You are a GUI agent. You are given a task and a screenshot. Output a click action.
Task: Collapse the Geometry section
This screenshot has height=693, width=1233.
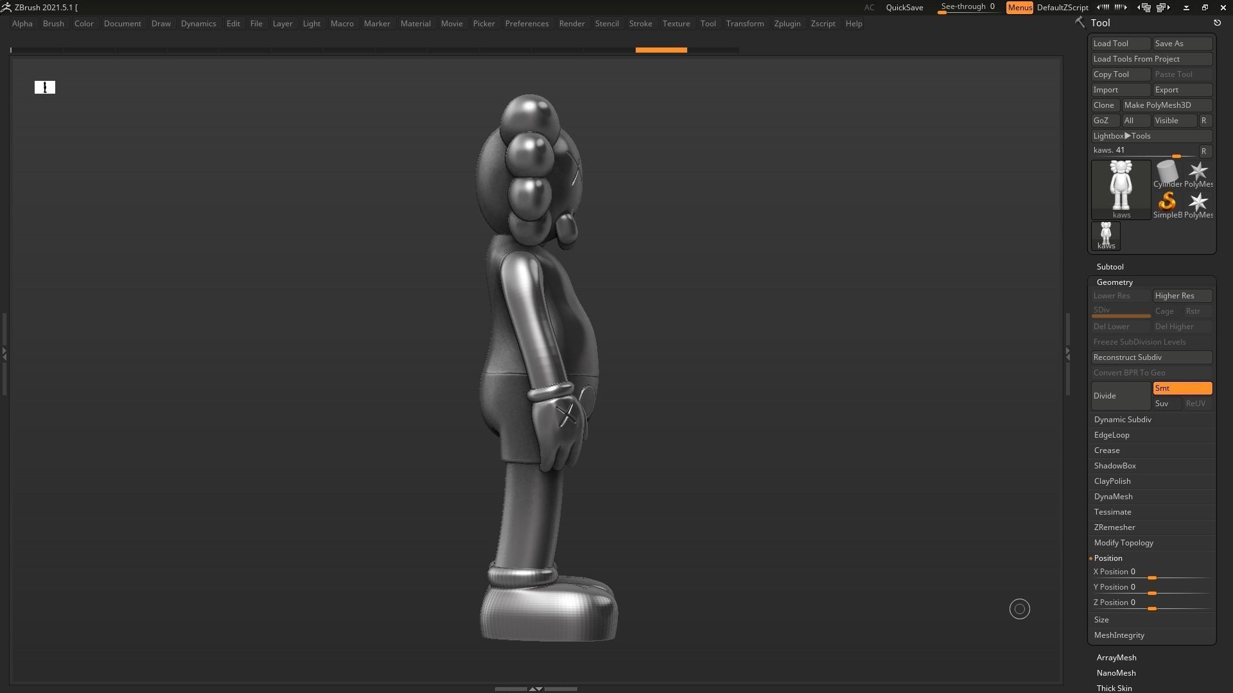coord(1114,282)
